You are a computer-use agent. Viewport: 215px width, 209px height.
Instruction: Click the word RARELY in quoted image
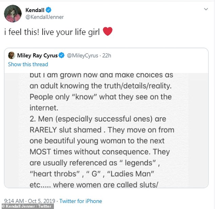tap(47, 130)
